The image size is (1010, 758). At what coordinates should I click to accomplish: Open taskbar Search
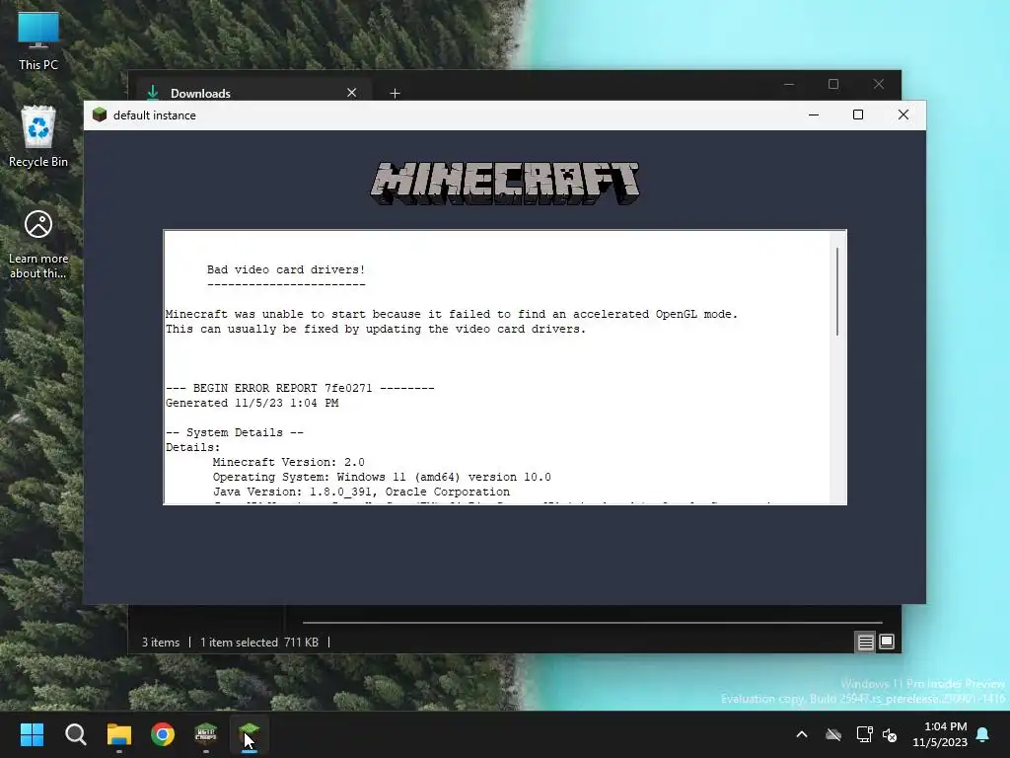click(x=75, y=734)
